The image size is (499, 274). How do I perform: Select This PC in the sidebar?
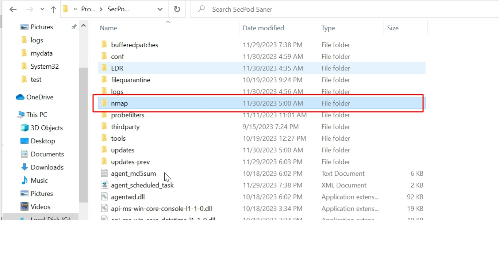click(x=37, y=115)
